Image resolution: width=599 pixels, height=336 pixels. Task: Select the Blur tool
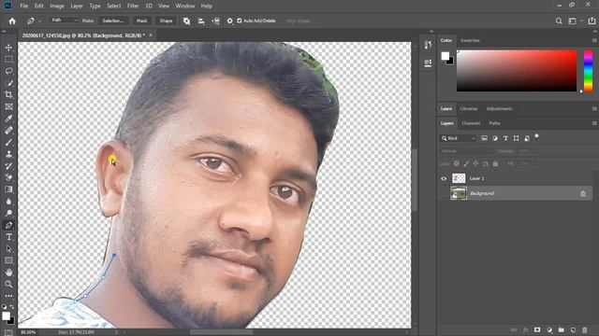tap(8, 202)
